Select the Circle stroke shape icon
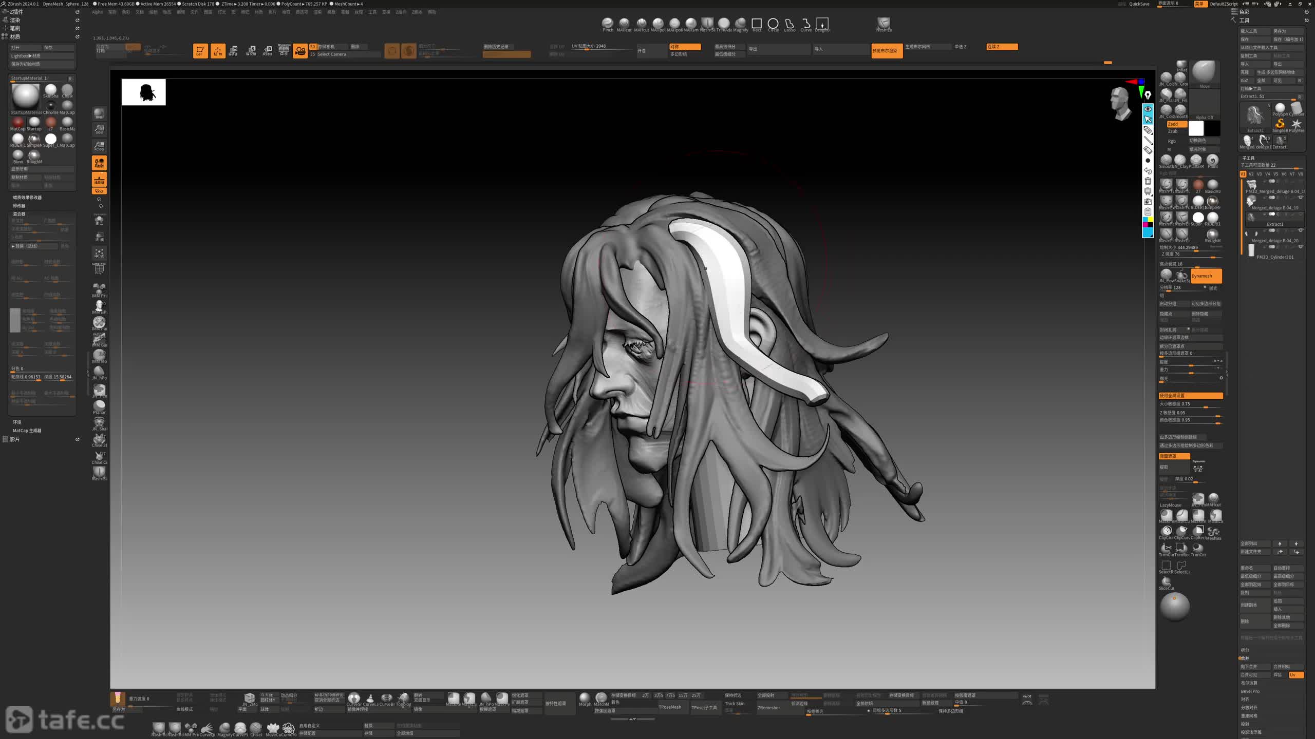The width and height of the screenshot is (1315, 739). [773, 24]
